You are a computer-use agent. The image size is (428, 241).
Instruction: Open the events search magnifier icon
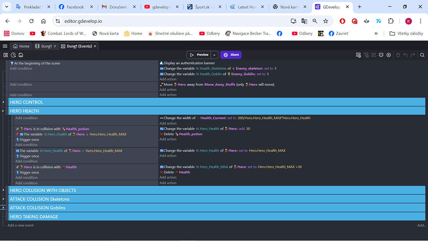point(422,55)
